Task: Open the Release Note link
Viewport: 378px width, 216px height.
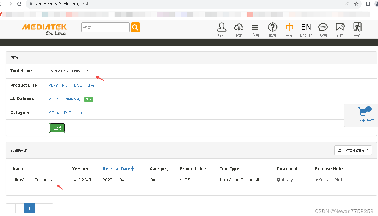Action: (x=330, y=180)
